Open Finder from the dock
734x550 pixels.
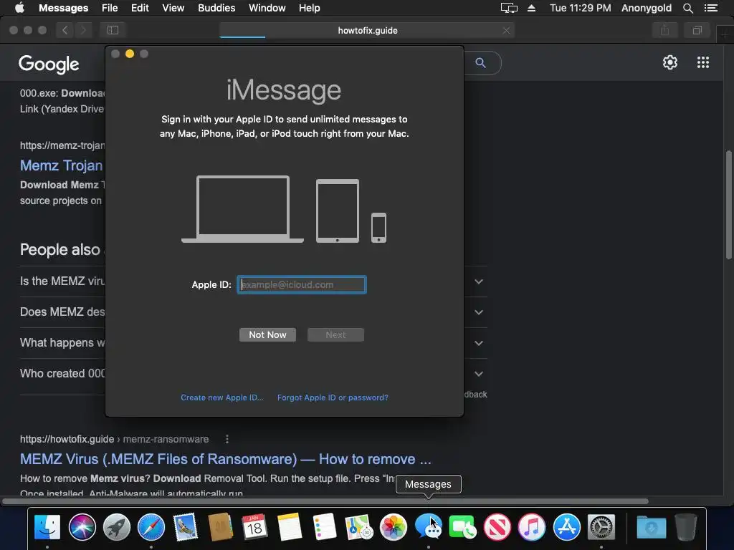[x=47, y=527]
